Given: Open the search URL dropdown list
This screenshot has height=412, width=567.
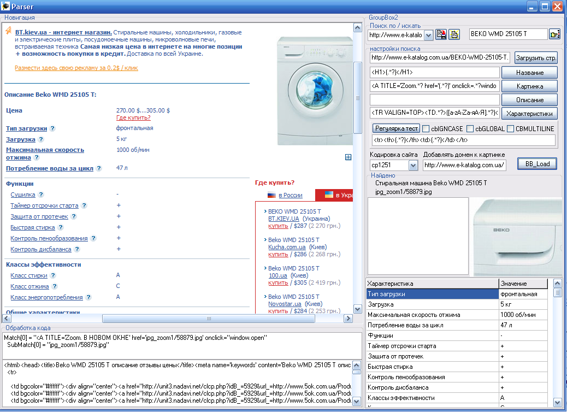Looking at the screenshot, I should [x=428, y=35].
